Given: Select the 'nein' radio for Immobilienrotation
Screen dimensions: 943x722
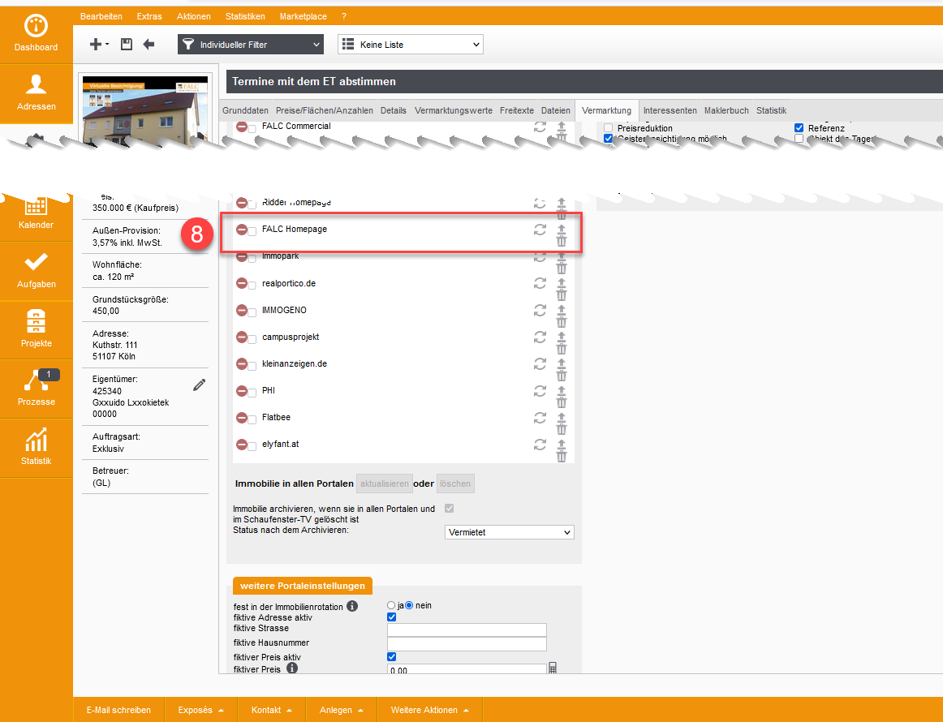Looking at the screenshot, I should 410,605.
